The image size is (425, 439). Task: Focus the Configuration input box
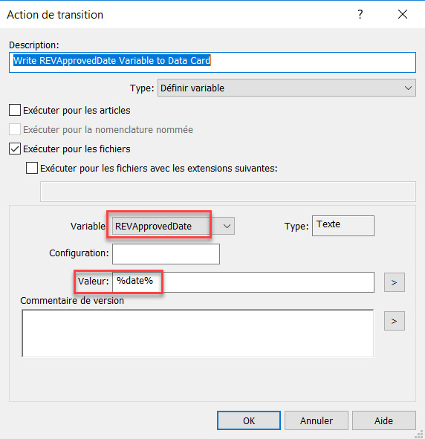166,254
